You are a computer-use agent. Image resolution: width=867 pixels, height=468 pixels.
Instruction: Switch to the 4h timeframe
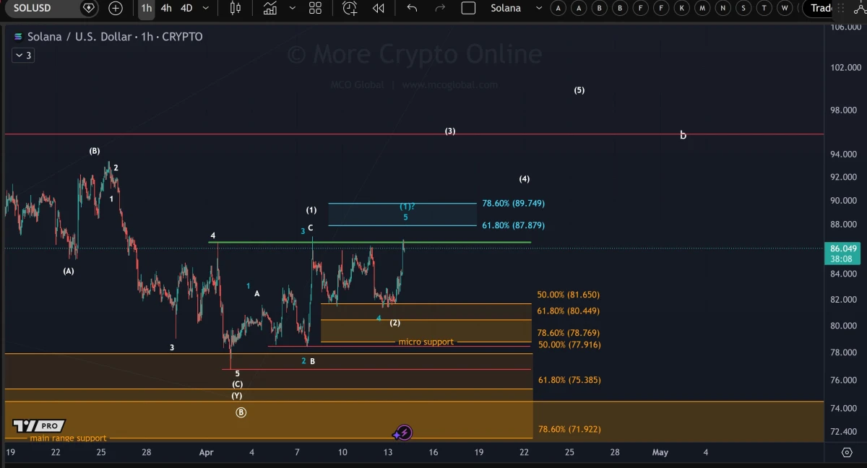166,8
